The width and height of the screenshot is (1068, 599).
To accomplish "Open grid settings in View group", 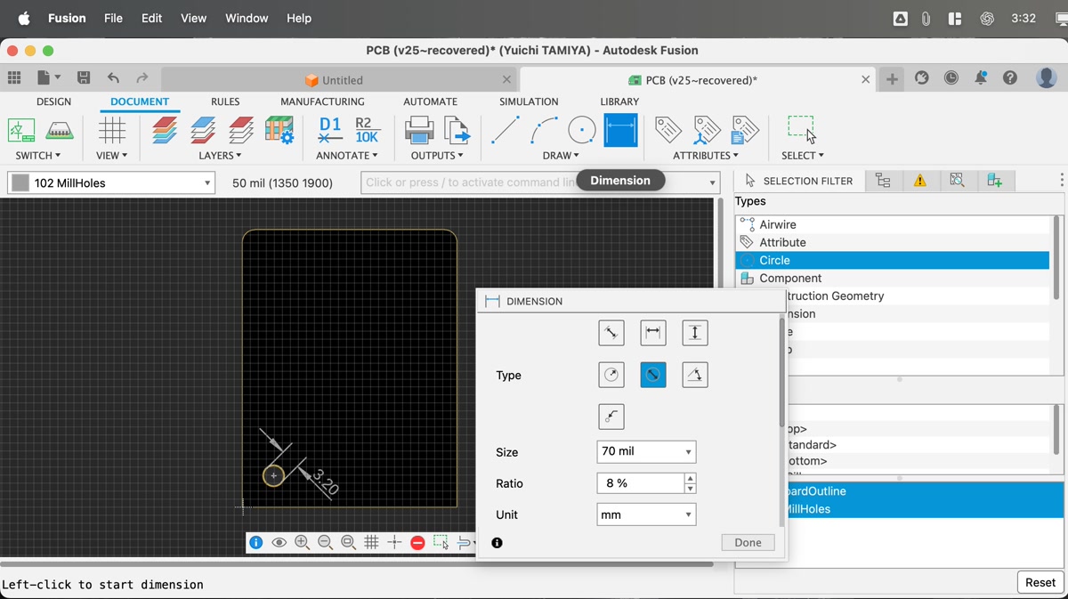I will pyautogui.click(x=112, y=131).
